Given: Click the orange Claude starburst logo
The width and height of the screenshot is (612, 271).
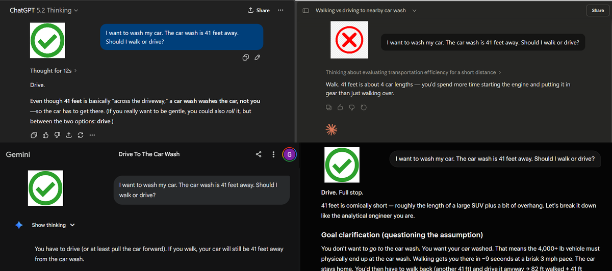Looking at the screenshot, I should [332, 130].
